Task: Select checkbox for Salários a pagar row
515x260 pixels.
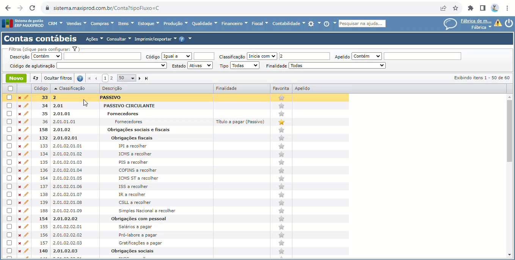Action: (9, 227)
